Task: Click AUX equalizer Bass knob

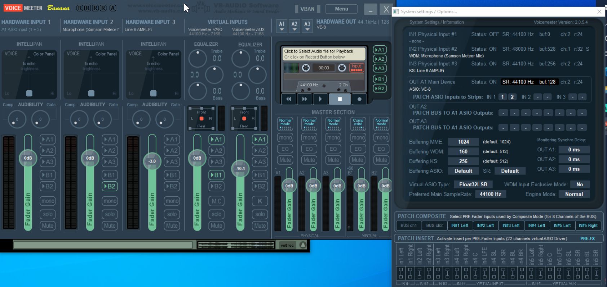Action: pyautogui.click(x=241, y=91)
